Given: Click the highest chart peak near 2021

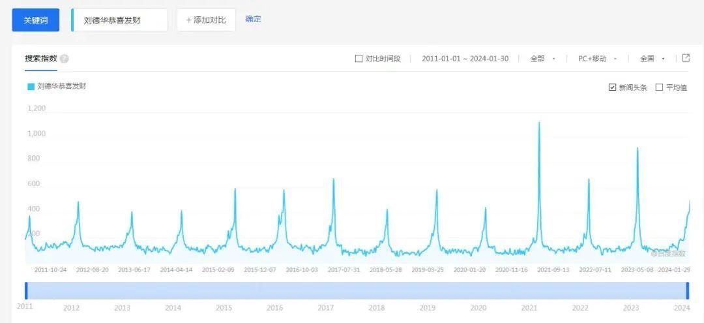Looking at the screenshot, I should tap(539, 123).
